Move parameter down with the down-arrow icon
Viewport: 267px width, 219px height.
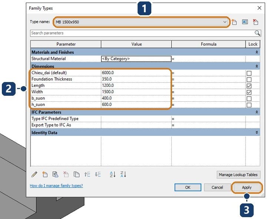click(98, 174)
